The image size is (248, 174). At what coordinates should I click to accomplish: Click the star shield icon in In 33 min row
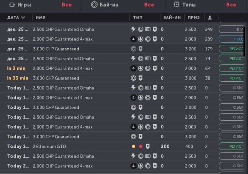(x=141, y=78)
